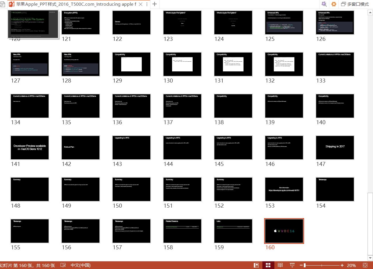Image resolution: width=373 pixels, height=269 pixels.
Task: Click the zoom slider in status bar
Action: [322, 265]
